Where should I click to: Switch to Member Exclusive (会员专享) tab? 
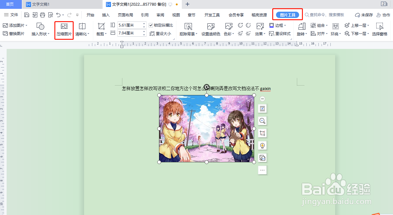click(x=236, y=15)
